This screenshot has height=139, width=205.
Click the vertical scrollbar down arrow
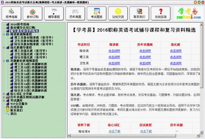pyautogui.click(x=201, y=132)
